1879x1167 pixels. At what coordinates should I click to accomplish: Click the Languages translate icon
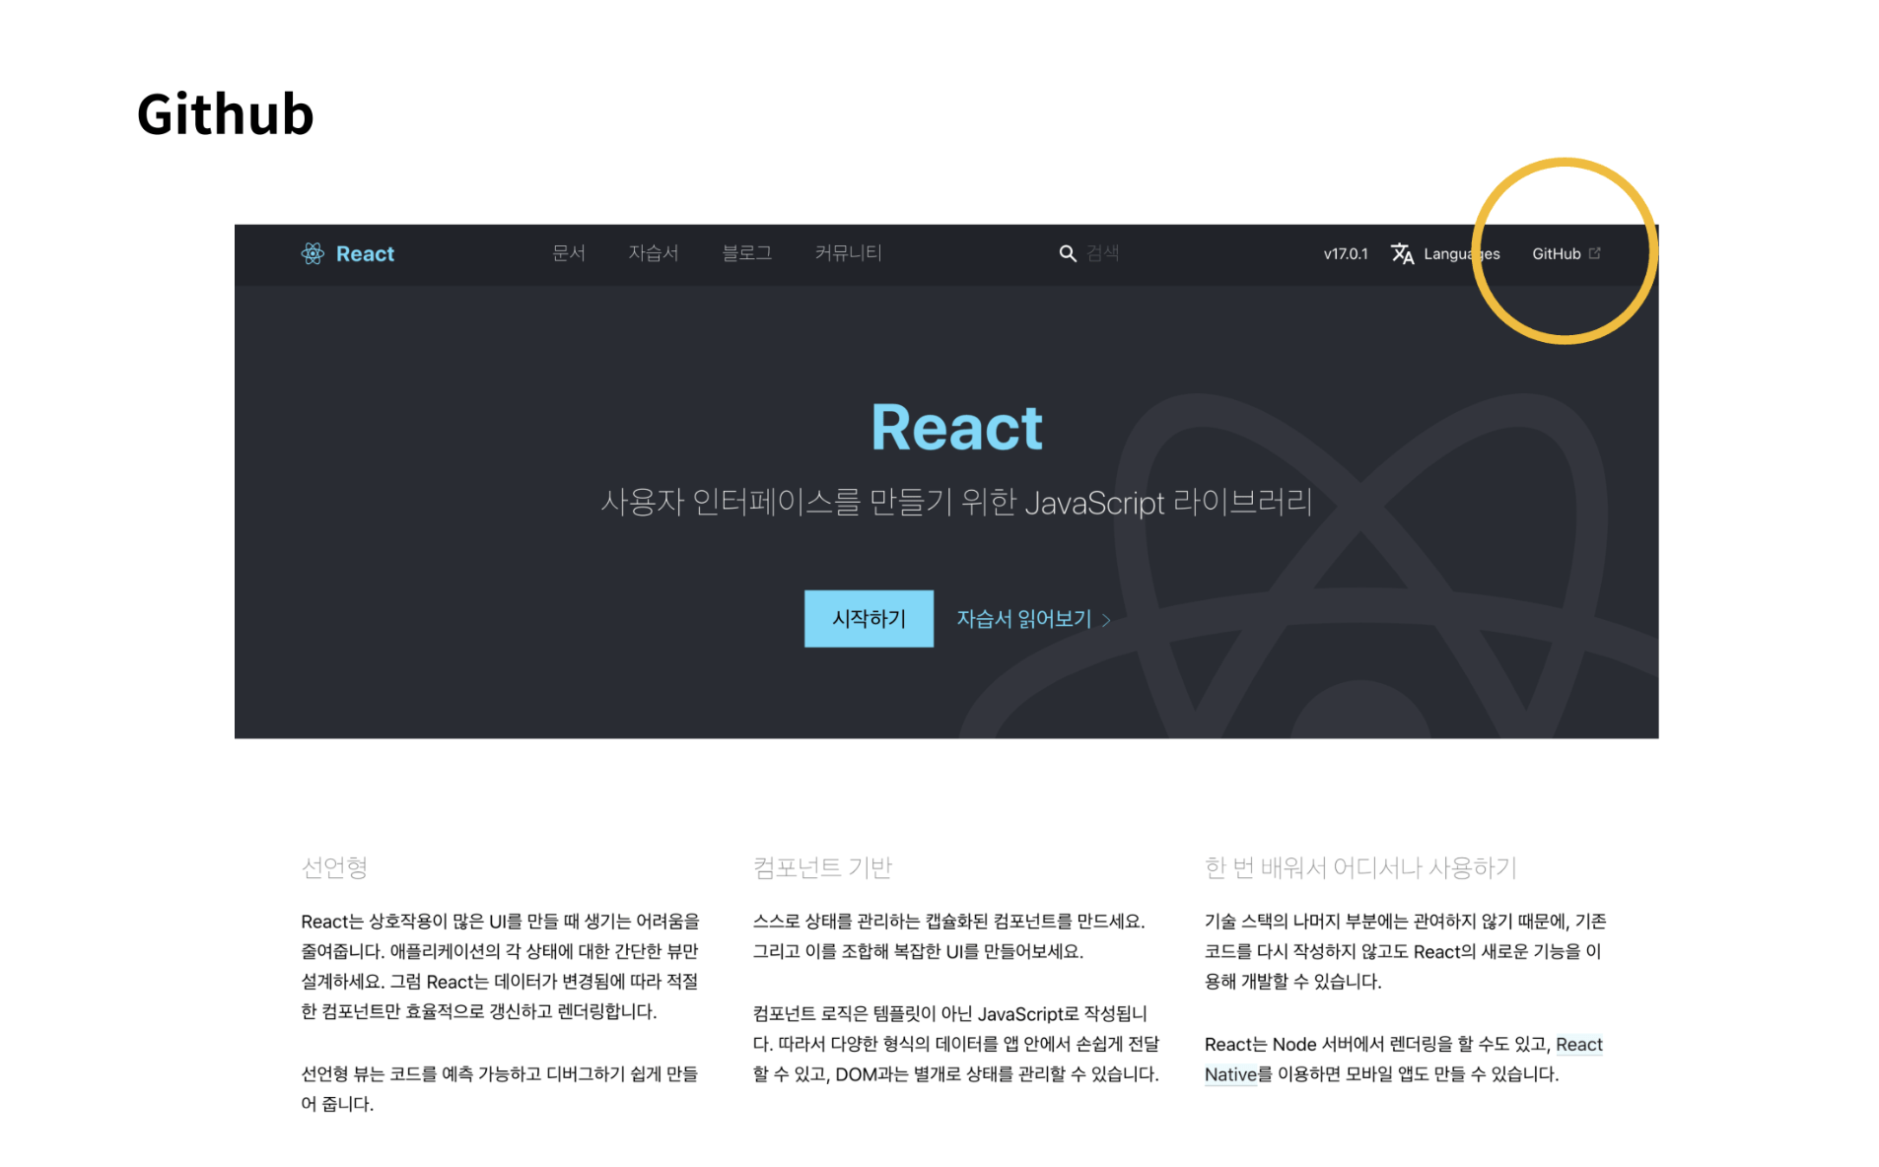(x=1402, y=253)
